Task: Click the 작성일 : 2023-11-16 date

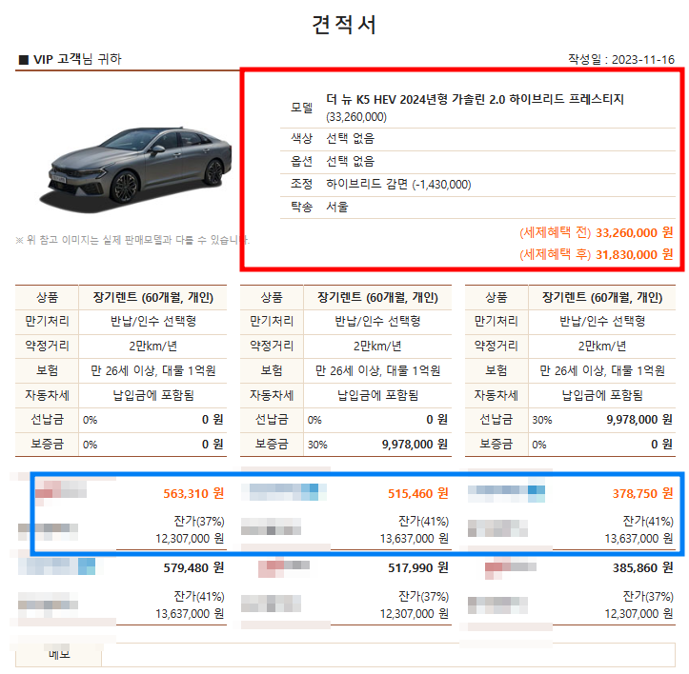Action: 621,59
